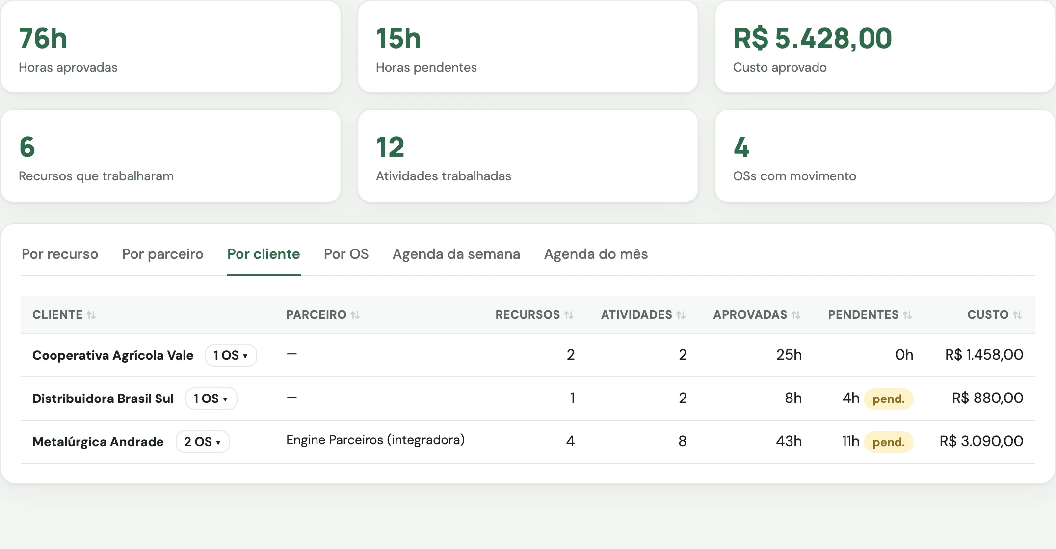Expand the 2 OS dropdown for Metalúrgica Andrade
The width and height of the screenshot is (1056, 549).
pyautogui.click(x=202, y=442)
